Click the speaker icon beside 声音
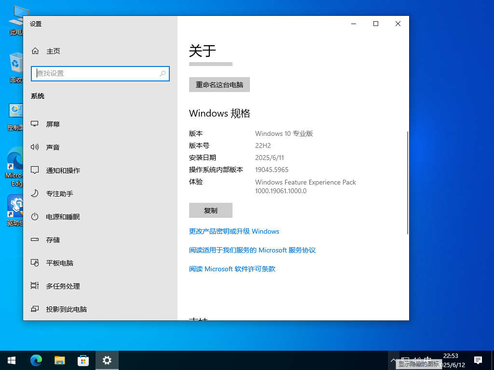The height and width of the screenshot is (370, 494). (35, 147)
